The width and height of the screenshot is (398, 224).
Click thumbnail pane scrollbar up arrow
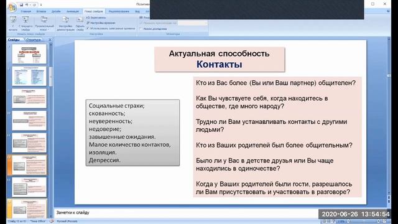(51, 45)
